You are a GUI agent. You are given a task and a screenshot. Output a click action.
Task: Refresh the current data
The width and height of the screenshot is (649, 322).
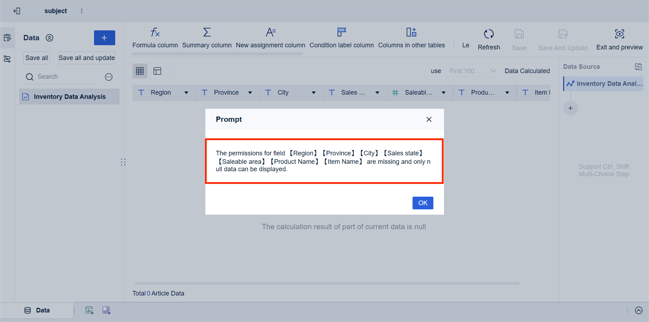[489, 39]
